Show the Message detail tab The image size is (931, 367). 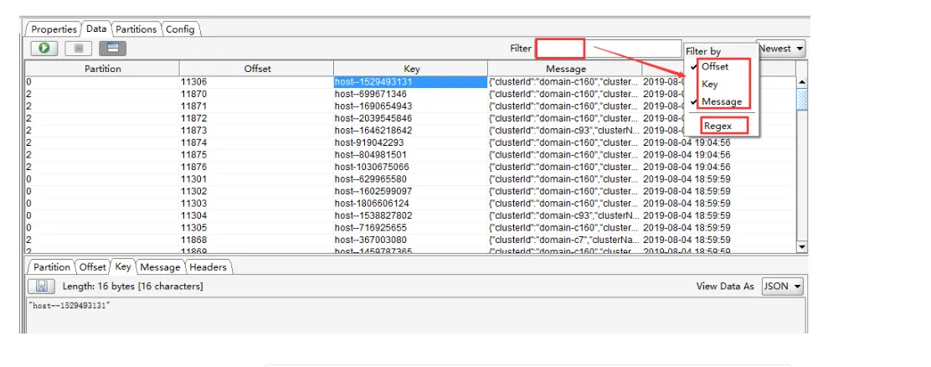(160, 267)
